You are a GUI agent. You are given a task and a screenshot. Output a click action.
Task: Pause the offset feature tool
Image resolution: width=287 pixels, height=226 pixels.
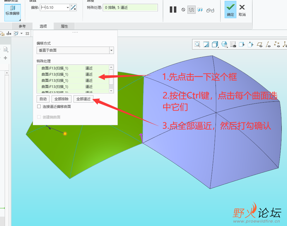173,9
